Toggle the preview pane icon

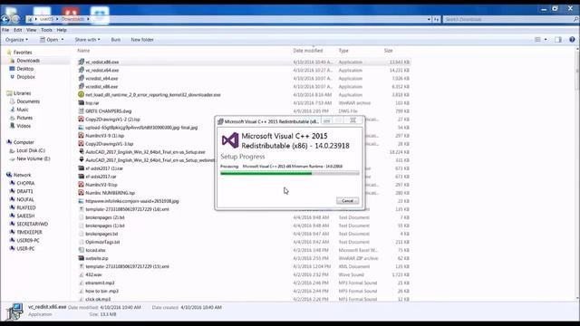pos(558,40)
